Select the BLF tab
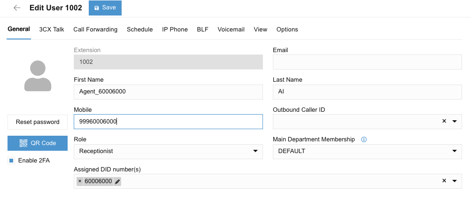 tap(202, 29)
